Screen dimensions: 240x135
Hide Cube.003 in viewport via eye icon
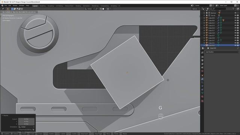point(235,18)
